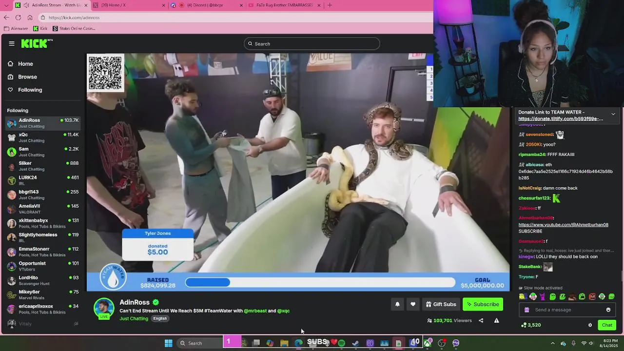The height and width of the screenshot is (351, 624).
Task: Click English language tag
Action: [160, 318]
